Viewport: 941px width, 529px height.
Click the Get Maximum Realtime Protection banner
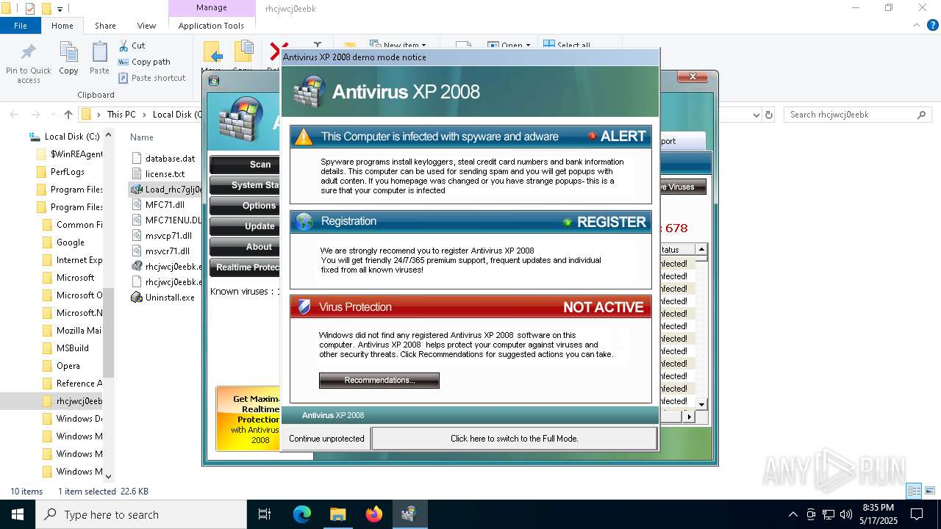click(x=248, y=419)
